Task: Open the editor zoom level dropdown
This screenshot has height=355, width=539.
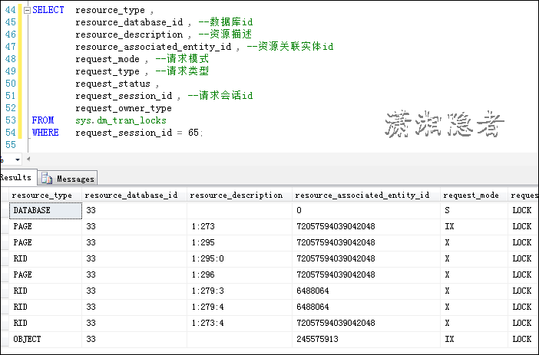Action: pos(17,159)
